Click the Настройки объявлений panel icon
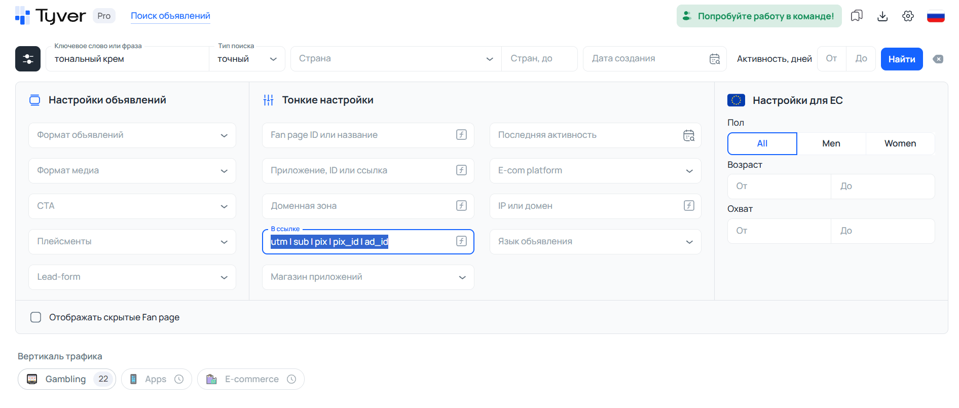The image size is (959, 408). click(x=35, y=100)
